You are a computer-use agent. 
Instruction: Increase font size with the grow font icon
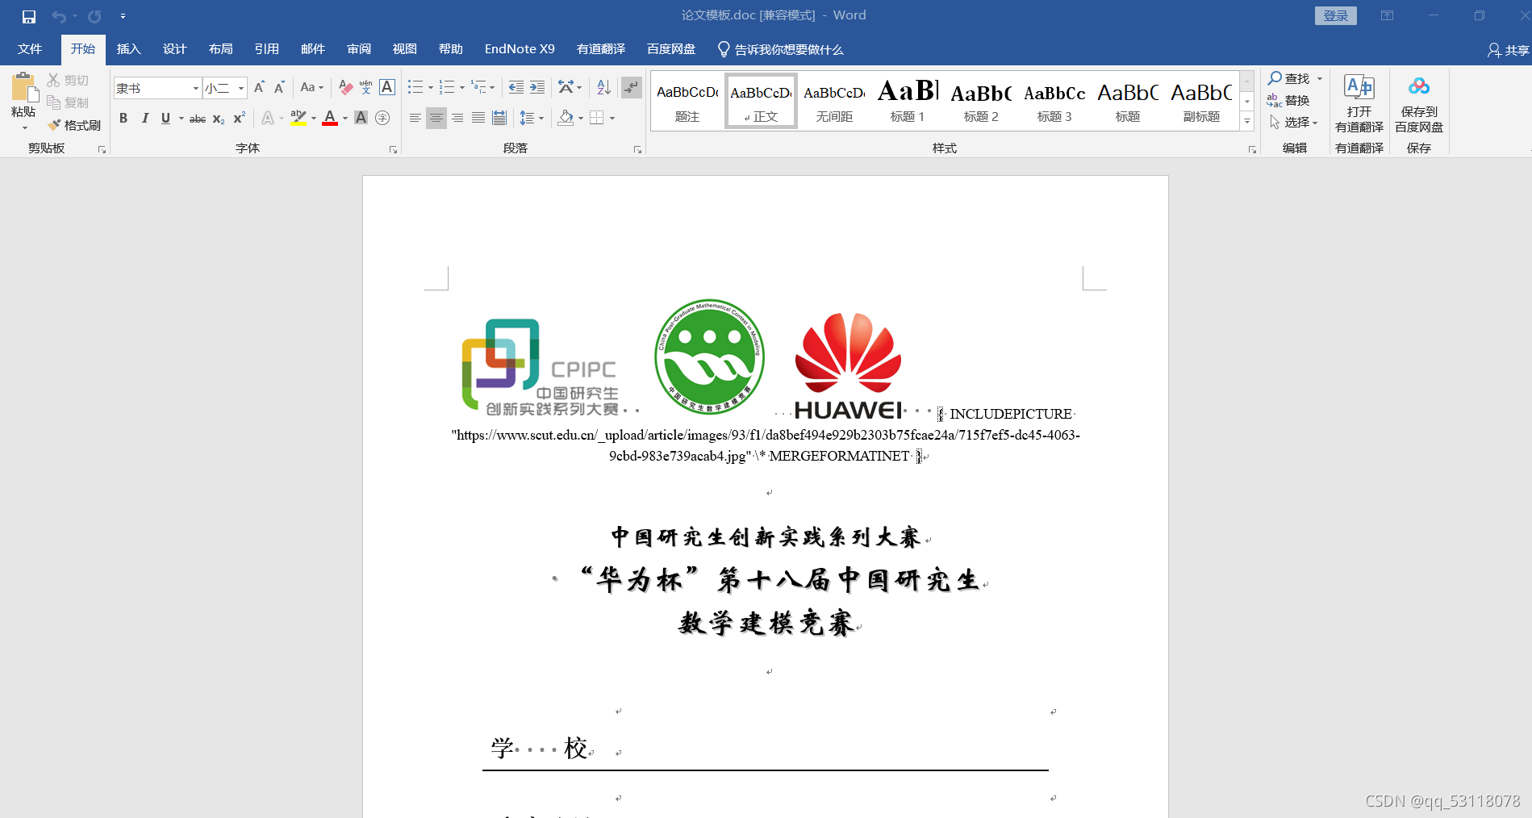click(x=259, y=87)
